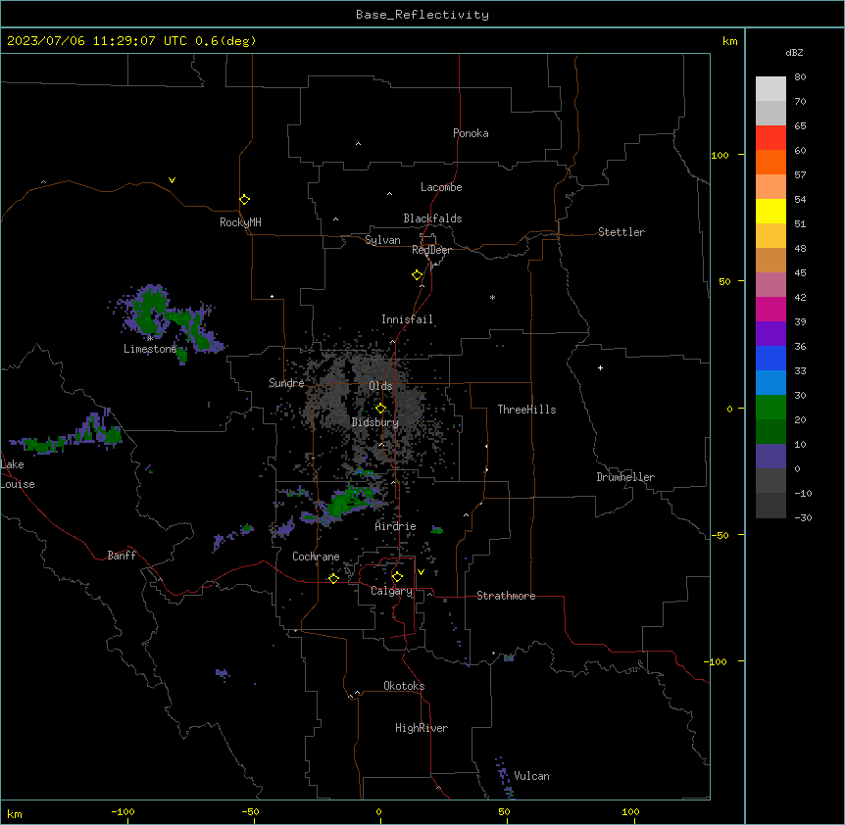Click the green 30 dBZ legend swatch
This screenshot has height=825, width=845.
point(770,408)
